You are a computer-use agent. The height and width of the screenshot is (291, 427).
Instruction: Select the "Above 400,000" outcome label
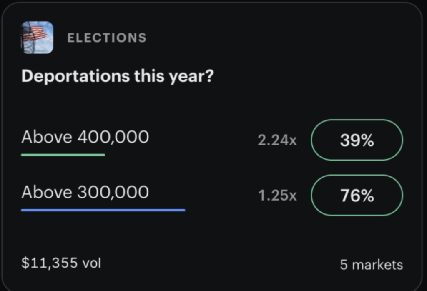85,137
